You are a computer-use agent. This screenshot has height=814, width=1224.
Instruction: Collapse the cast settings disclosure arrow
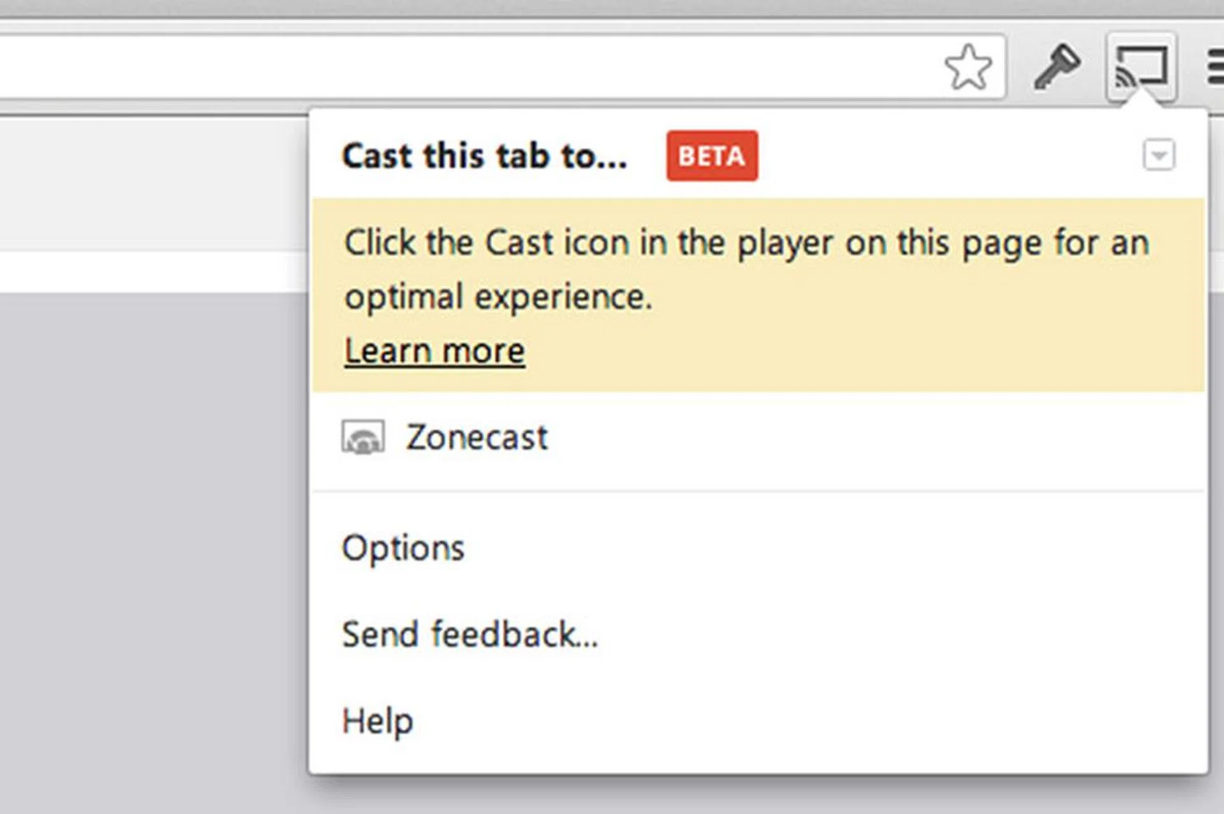pyautogui.click(x=1158, y=155)
